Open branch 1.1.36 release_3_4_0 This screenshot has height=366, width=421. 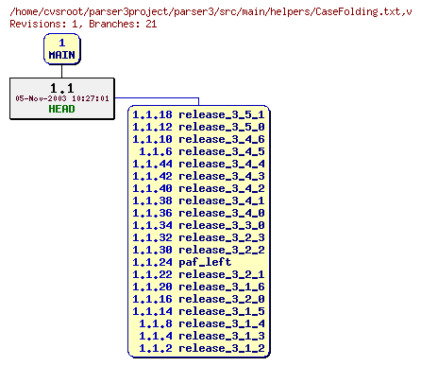[x=198, y=213]
